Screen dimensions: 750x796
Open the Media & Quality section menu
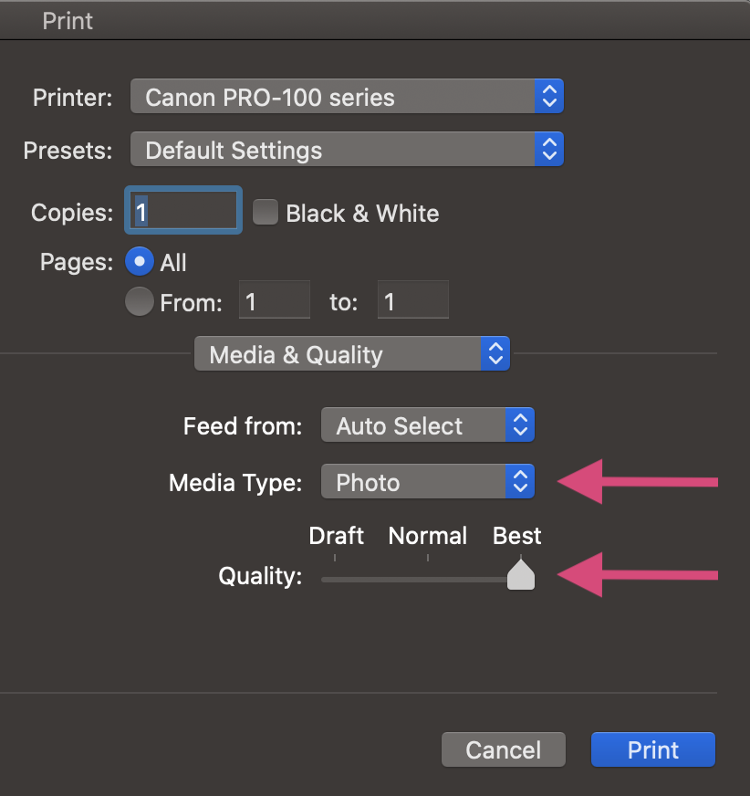352,353
